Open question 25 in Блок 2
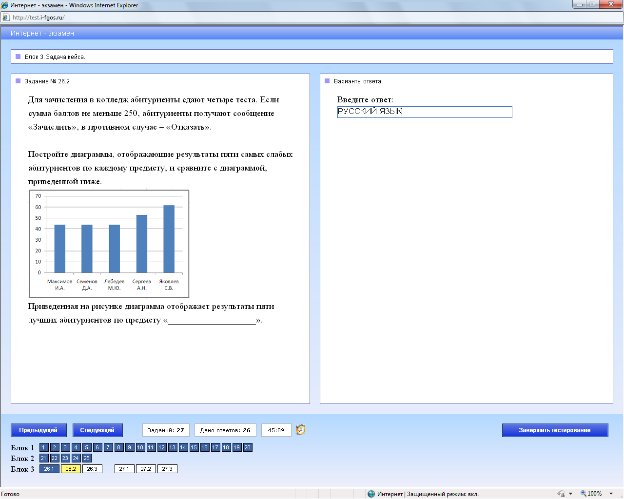Viewport: 624px width, 499px height. (x=86, y=458)
